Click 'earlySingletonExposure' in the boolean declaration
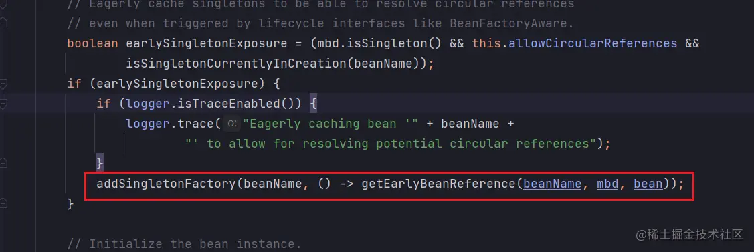 [x=207, y=43]
